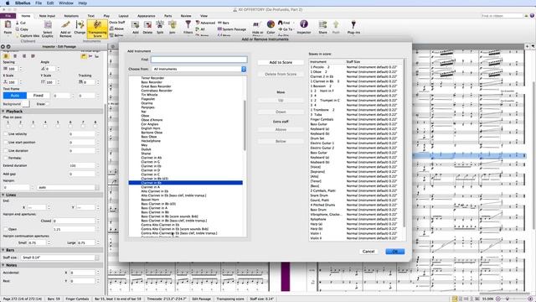The image size is (536, 302).
Task: Click the Join bars icon
Action: click(x=173, y=25)
